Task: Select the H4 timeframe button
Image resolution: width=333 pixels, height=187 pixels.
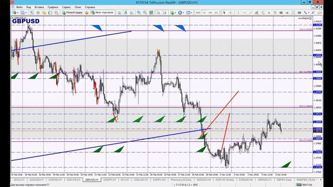Action: (x=210, y=12)
